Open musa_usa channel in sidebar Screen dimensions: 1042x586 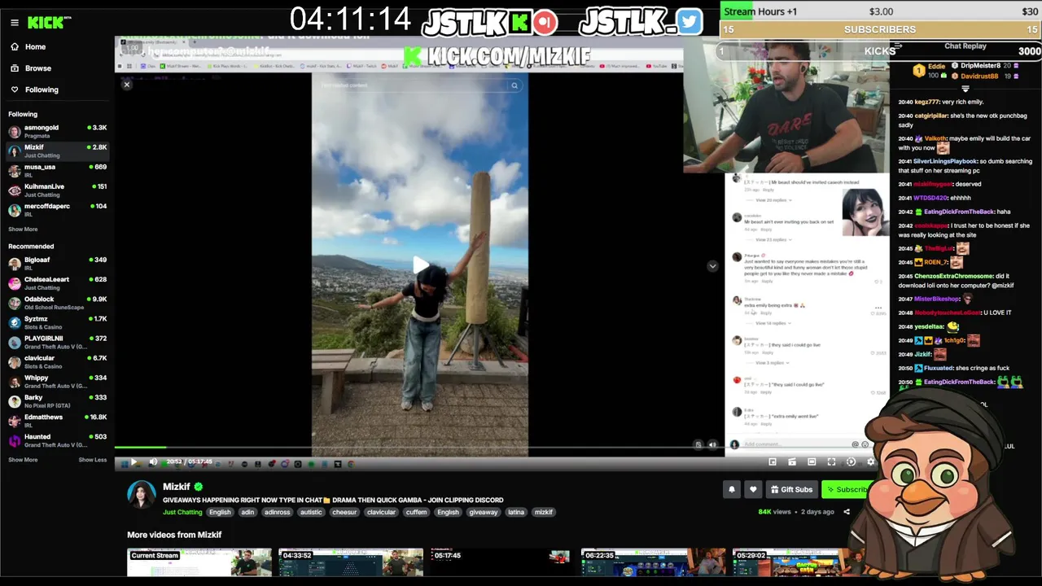57,170
